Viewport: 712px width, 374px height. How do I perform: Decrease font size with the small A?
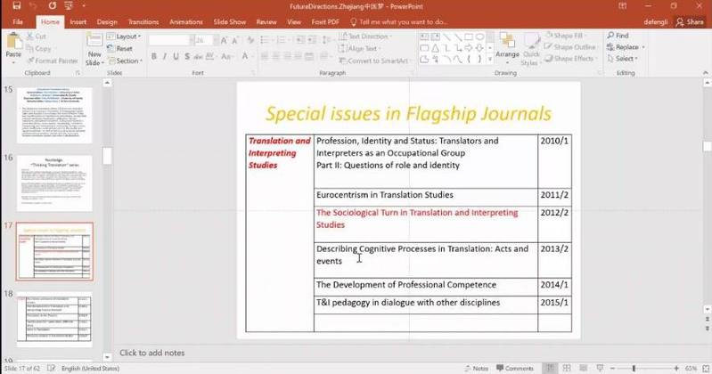pos(235,41)
